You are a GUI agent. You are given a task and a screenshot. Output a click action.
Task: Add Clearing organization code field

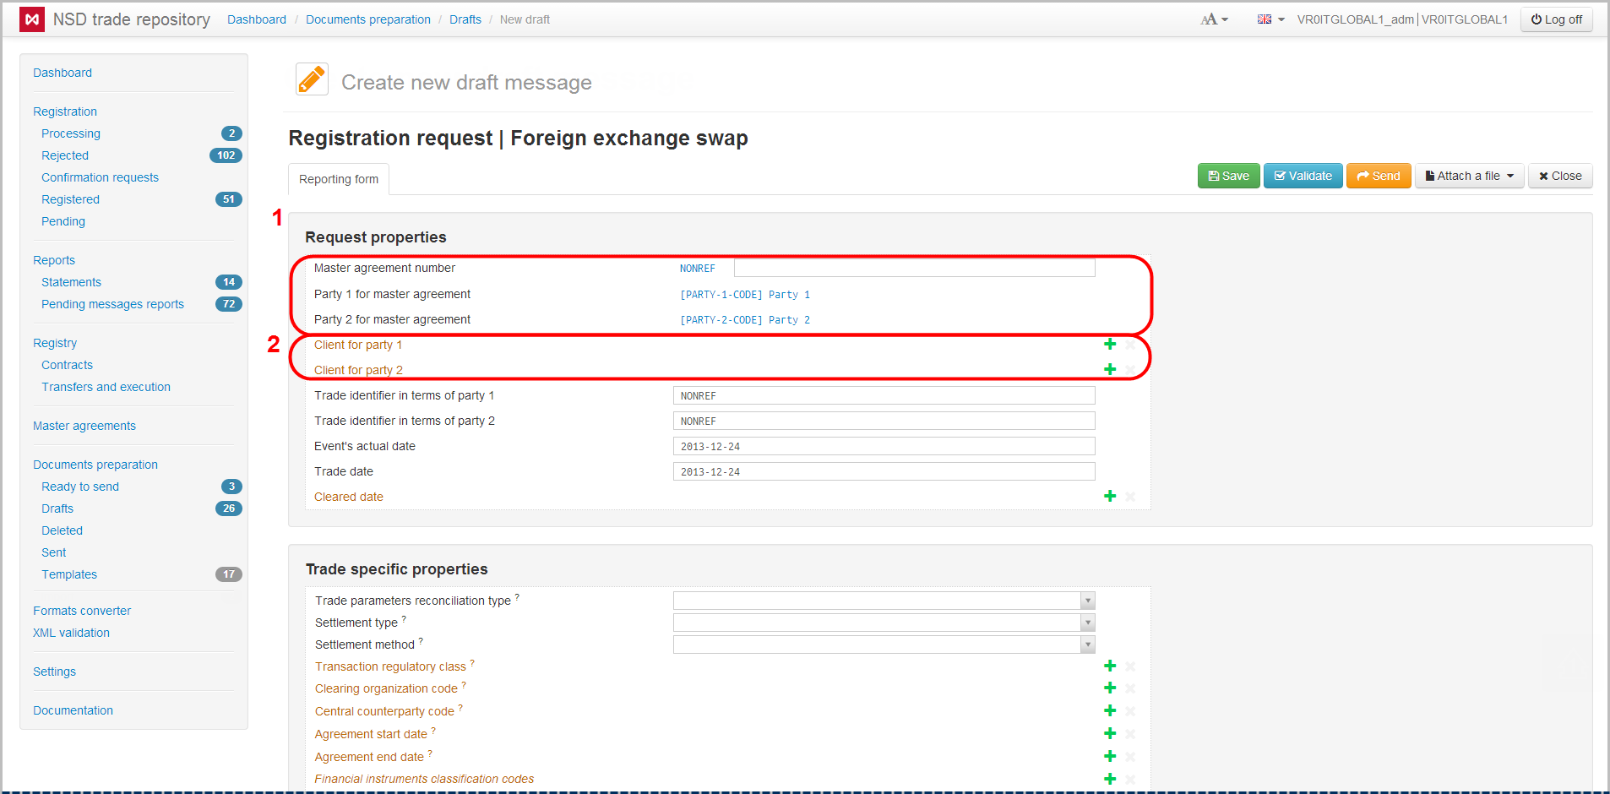pyautogui.click(x=1110, y=688)
